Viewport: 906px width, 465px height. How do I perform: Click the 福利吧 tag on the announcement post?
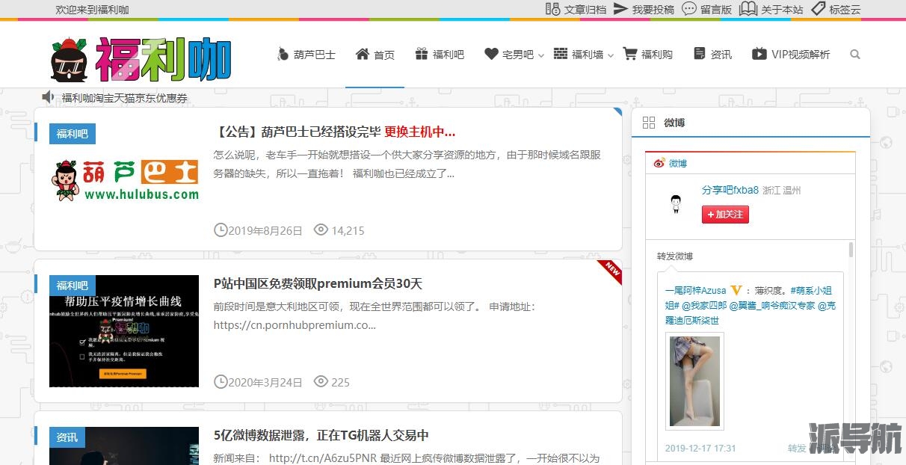73,134
